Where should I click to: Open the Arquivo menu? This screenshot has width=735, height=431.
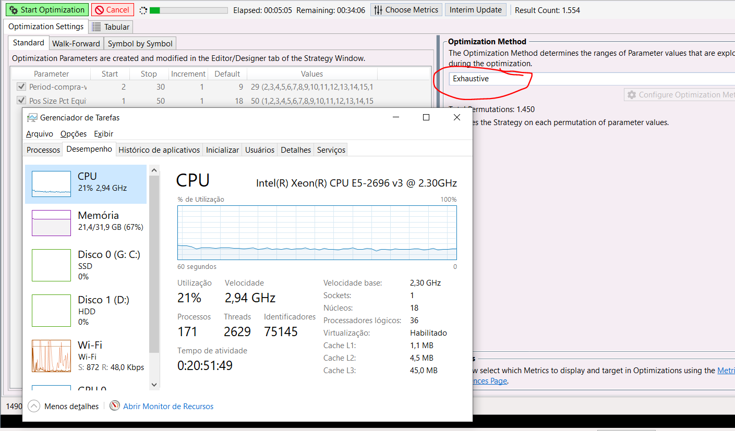[x=40, y=134]
